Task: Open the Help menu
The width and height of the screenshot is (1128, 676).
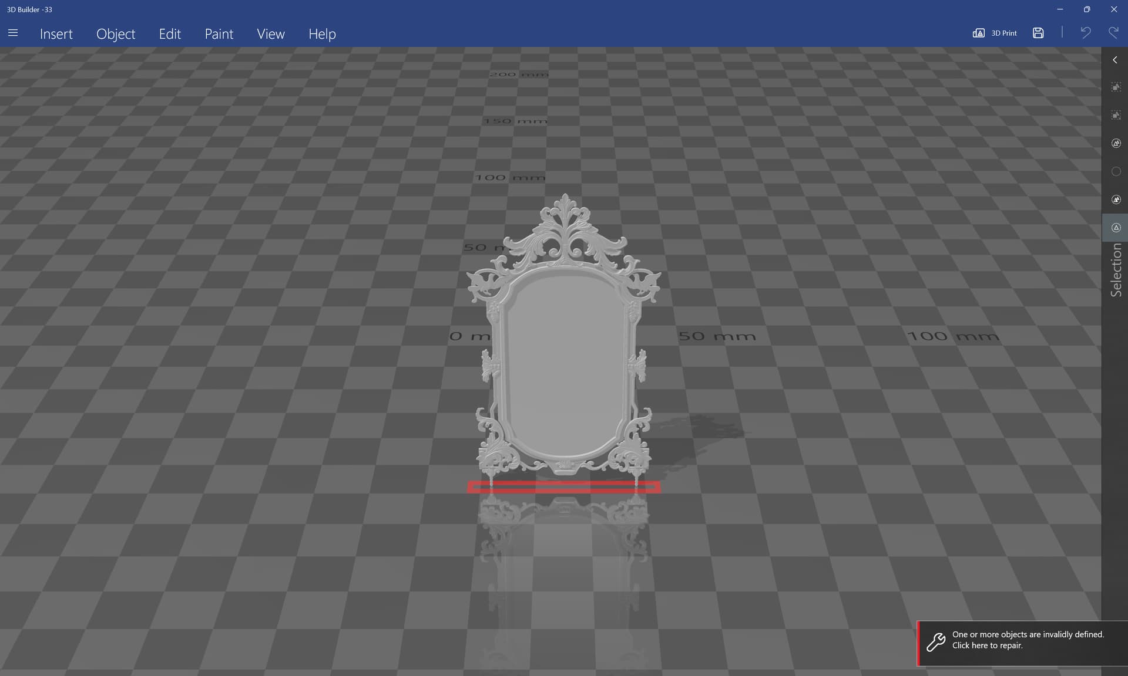Action: [322, 34]
